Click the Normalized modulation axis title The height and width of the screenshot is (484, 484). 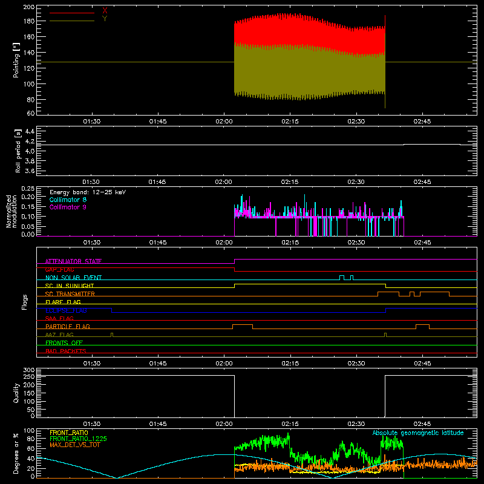11,211
